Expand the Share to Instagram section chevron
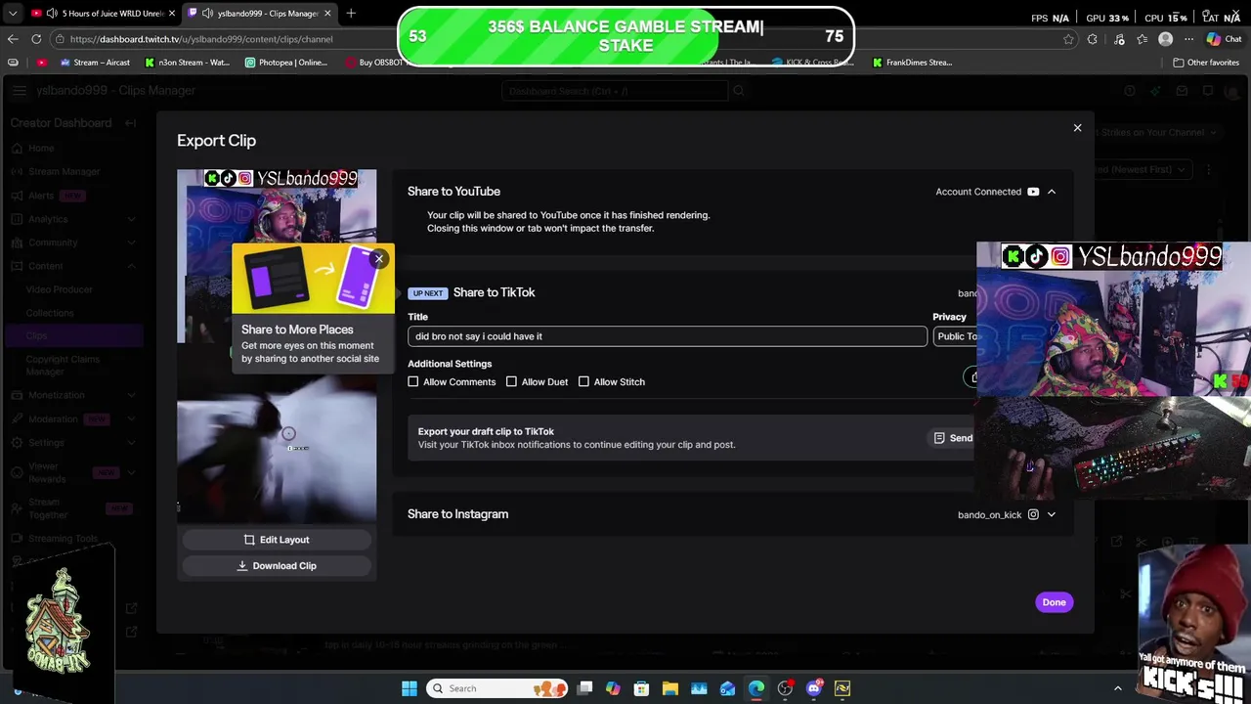This screenshot has height=704, width=1251. (1052, 514)
